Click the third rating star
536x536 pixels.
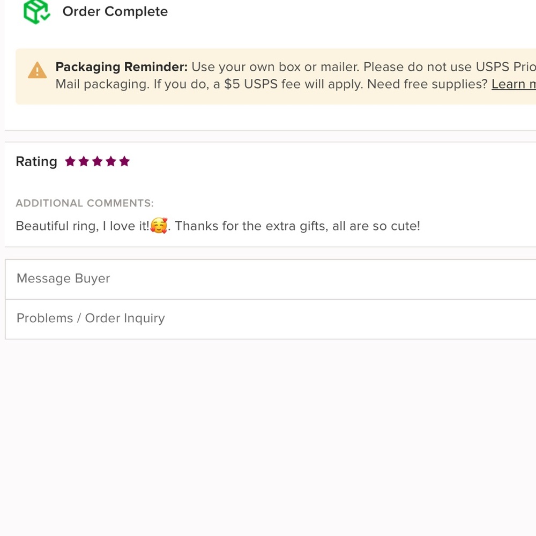tap(97, 161)
